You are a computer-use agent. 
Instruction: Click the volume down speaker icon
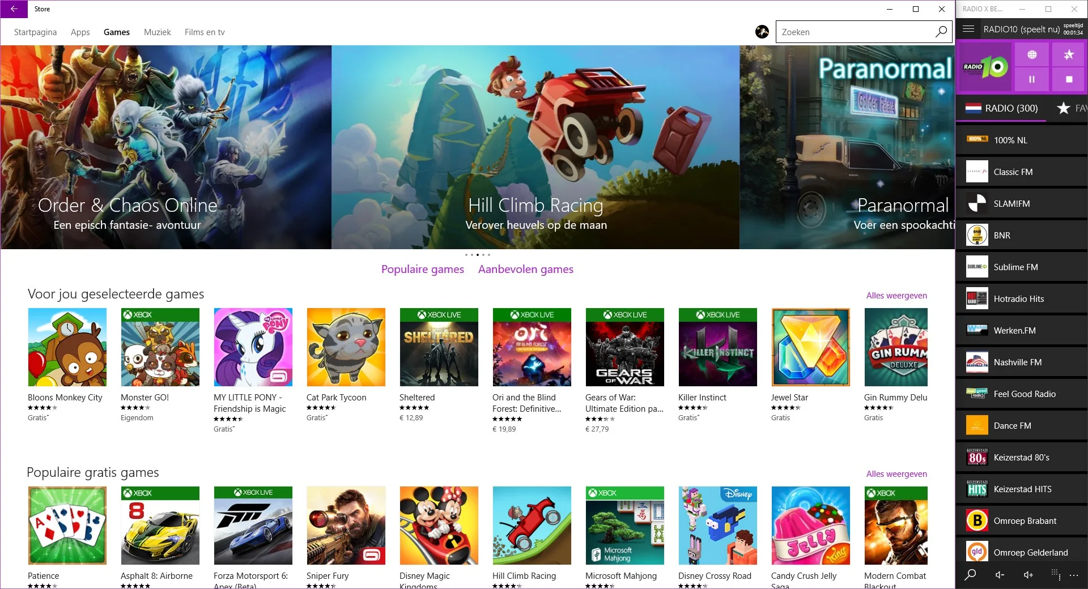1000,575
